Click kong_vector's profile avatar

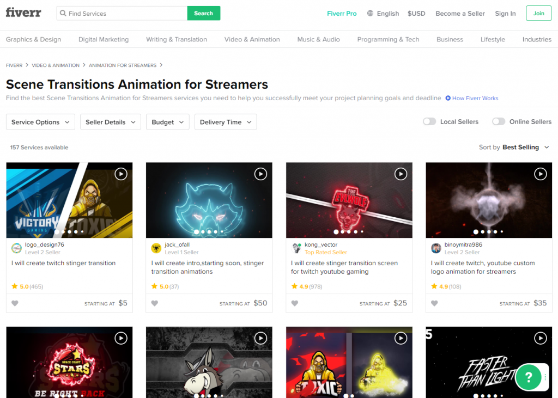click(x=296, y=248)
